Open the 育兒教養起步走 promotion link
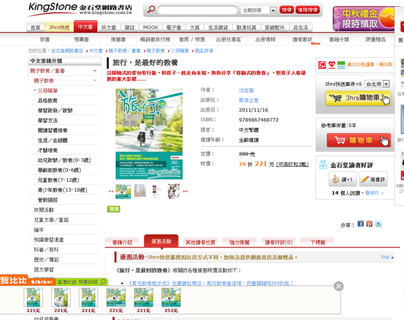404x320 pixels. point(211,283)
